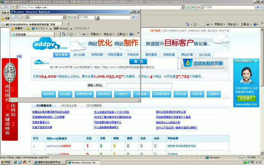The width and height of the screenshot is (264, 165).
Task: Click search magnifier button in back IE window
Action: pos(257,7)
